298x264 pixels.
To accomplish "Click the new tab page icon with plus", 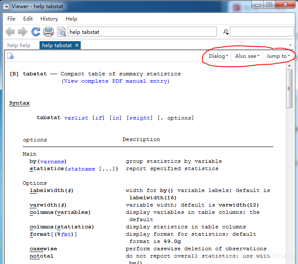I will coord(10,56).
